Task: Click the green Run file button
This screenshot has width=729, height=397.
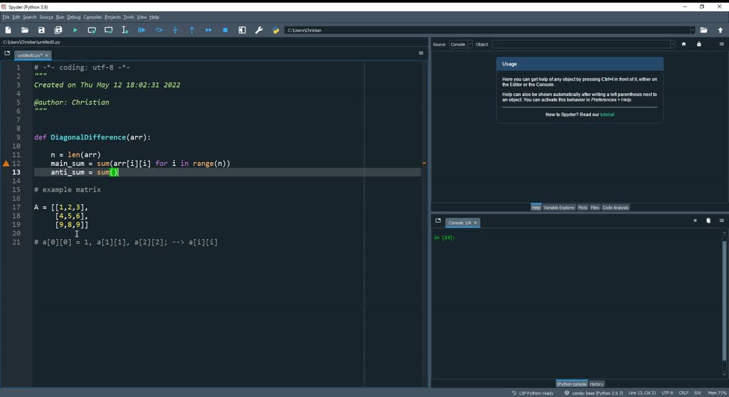Action: pos(75,31)
